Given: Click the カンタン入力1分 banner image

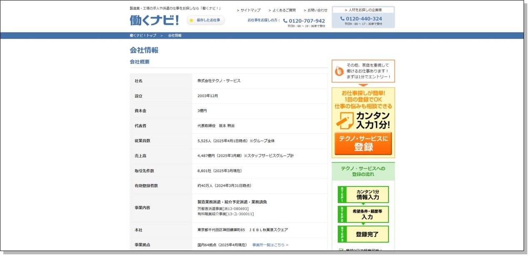Looking at the screenshot, I should [x=363, y=122].
